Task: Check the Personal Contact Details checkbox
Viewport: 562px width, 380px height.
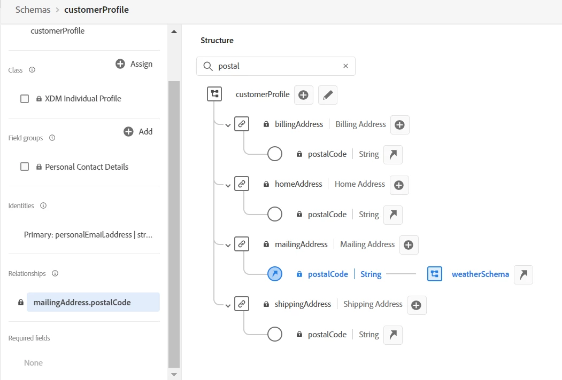Action: point(25,167)
